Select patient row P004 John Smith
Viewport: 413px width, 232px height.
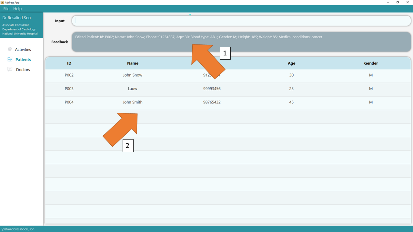pos(132,102)
